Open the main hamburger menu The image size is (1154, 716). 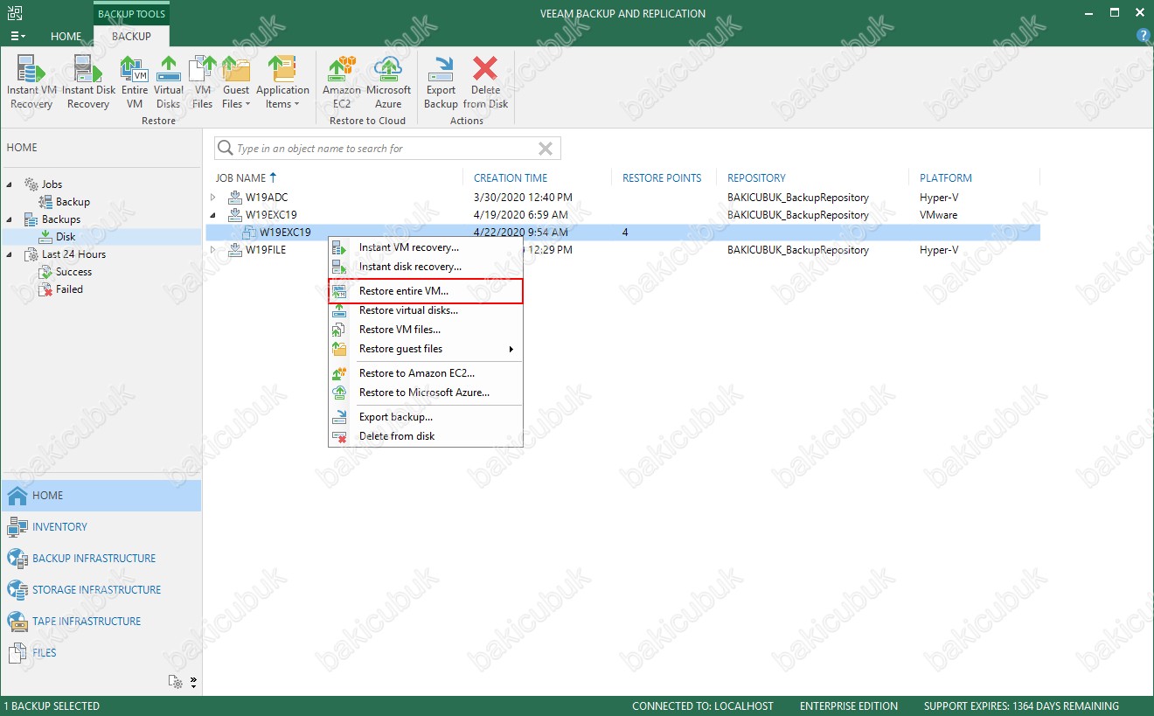17,36
